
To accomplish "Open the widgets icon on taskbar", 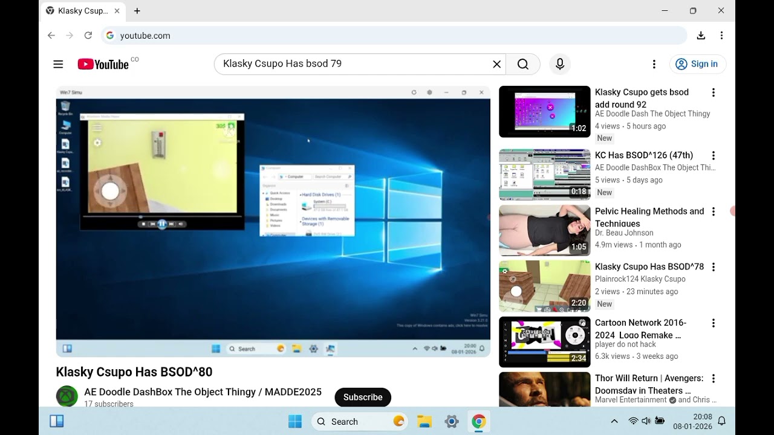I will (57, 421).
